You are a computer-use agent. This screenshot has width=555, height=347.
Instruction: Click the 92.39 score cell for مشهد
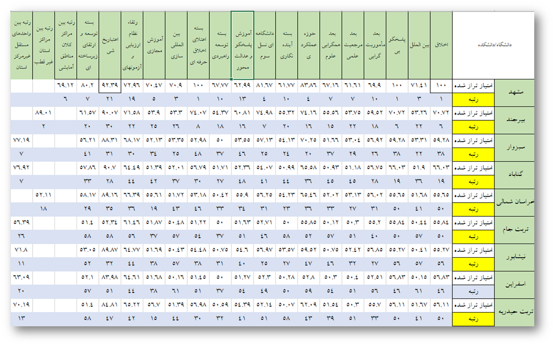click(x=110, y=86)
